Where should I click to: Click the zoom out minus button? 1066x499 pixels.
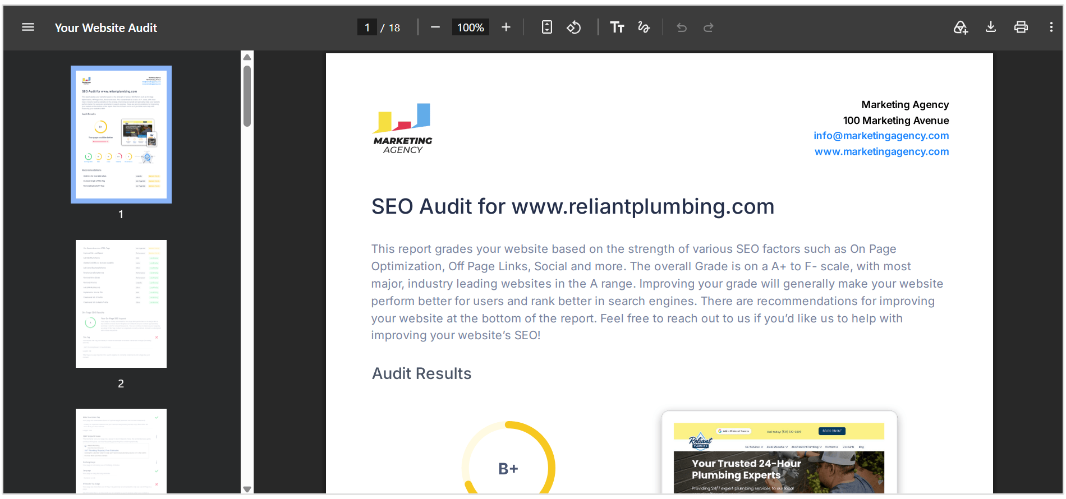[x=435, y=27]
